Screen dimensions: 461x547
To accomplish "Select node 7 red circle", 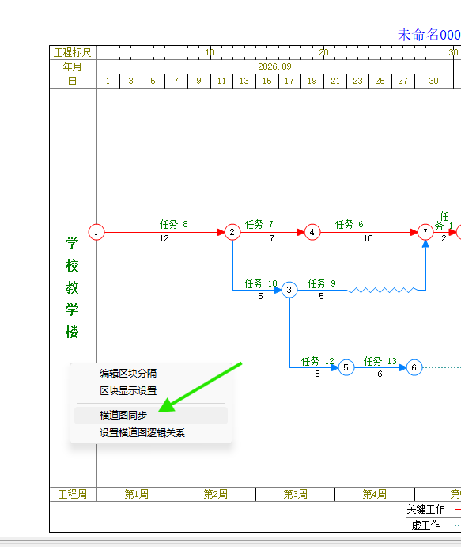I will [x=425, y=232].
